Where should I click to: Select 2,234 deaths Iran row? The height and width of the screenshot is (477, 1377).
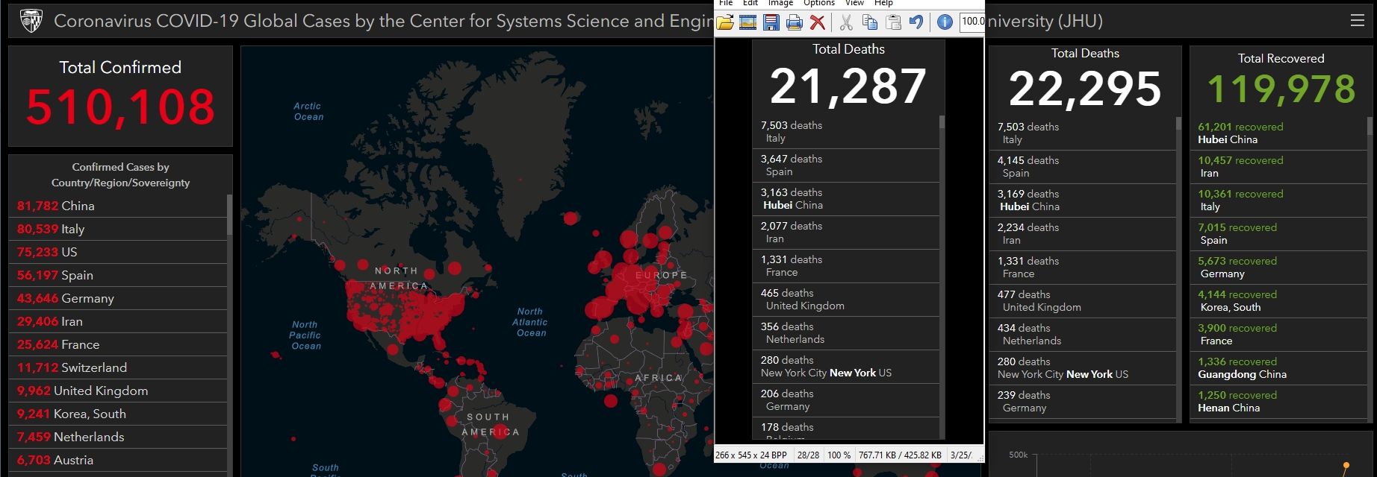[1083, 234]
